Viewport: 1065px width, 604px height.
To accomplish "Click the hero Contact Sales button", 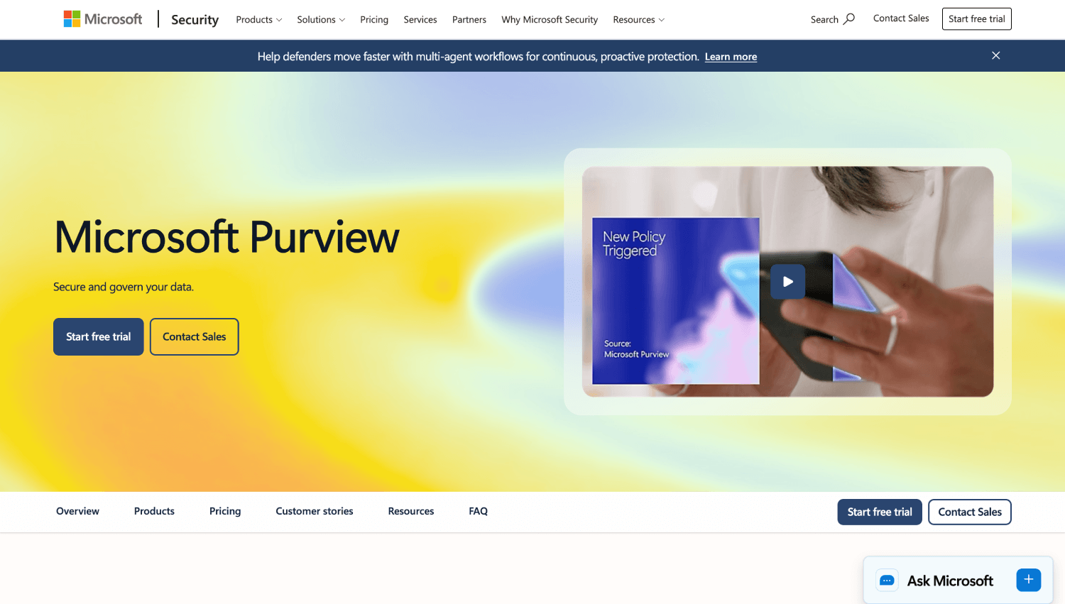I will point(195,336).
